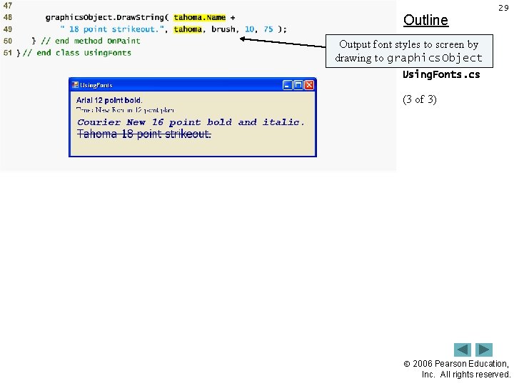The height and width of the screenshot is (386, 514).
Task: Click graphicsObject.DrawString code text
Action: pyautogui.click(x=107, y=17)
